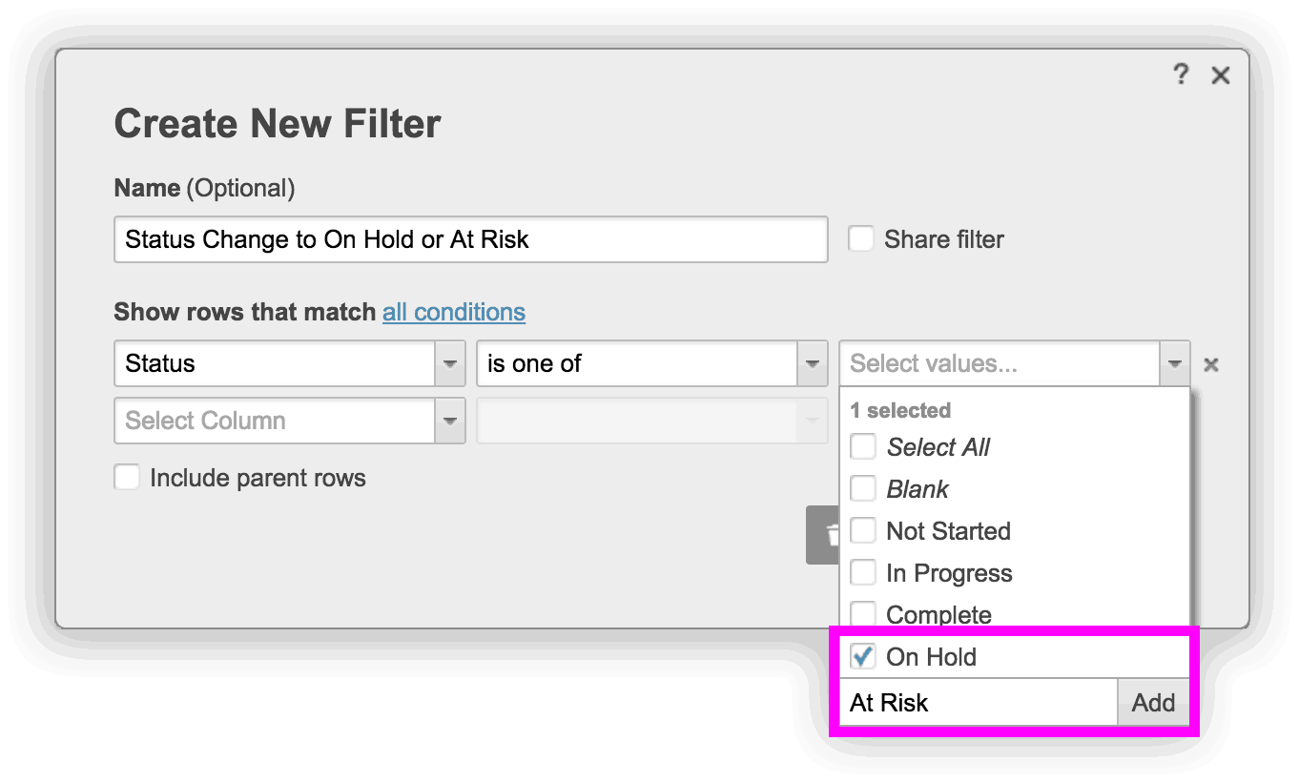Close the Create New Filter dialog
1299x782 pixels.
1220,75
